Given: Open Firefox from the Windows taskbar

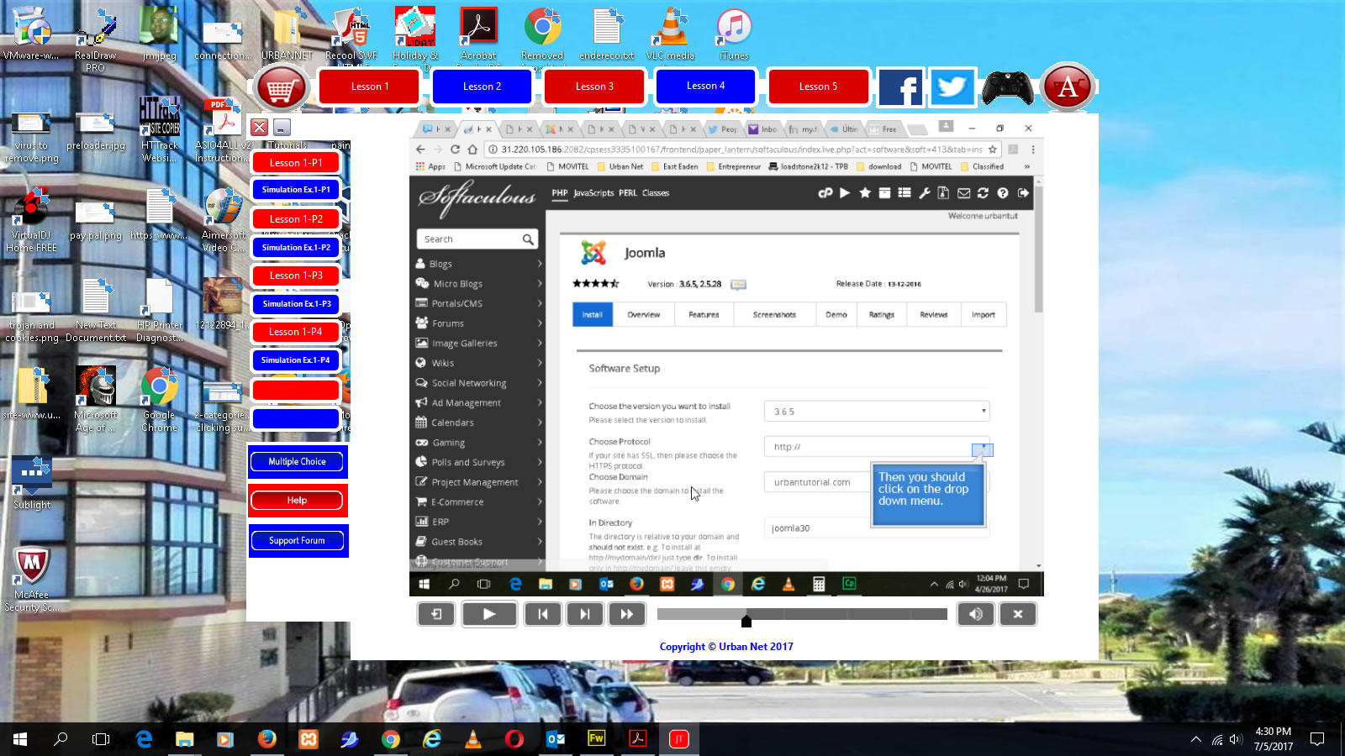Looking at the screenshot, I should coord(266,739).
